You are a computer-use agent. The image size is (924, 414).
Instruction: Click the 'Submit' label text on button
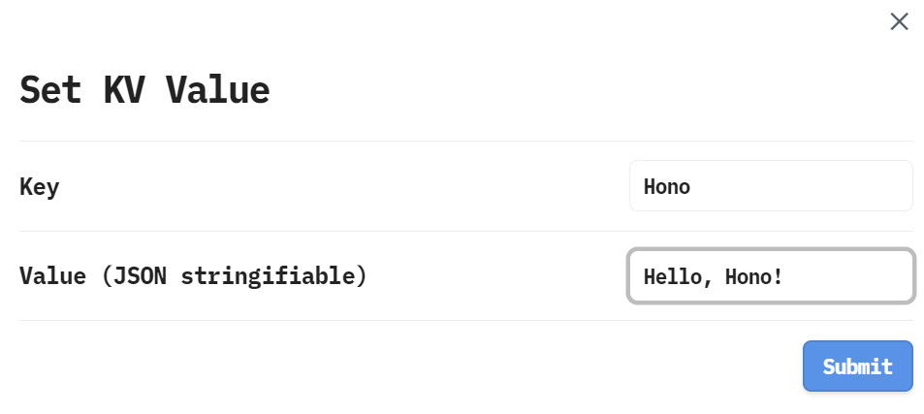[857, 366]
